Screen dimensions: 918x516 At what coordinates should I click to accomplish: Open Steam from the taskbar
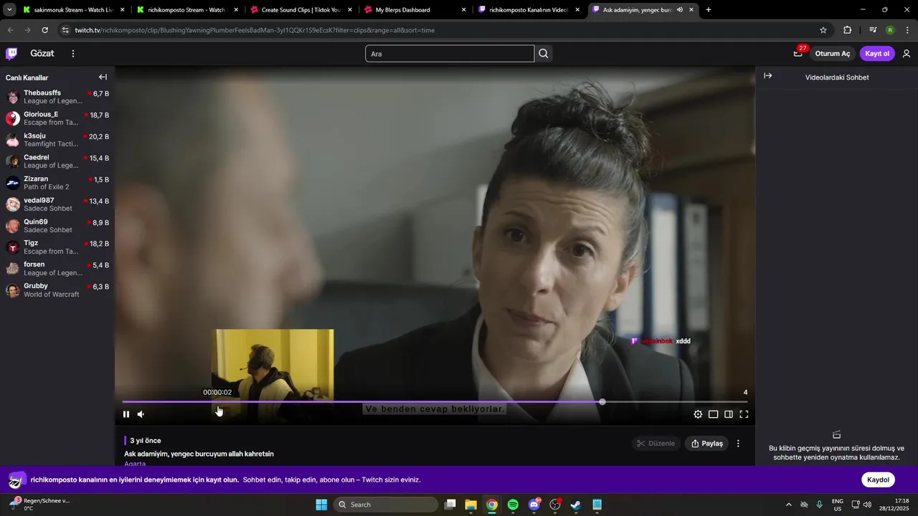click(x=576, y=505)
